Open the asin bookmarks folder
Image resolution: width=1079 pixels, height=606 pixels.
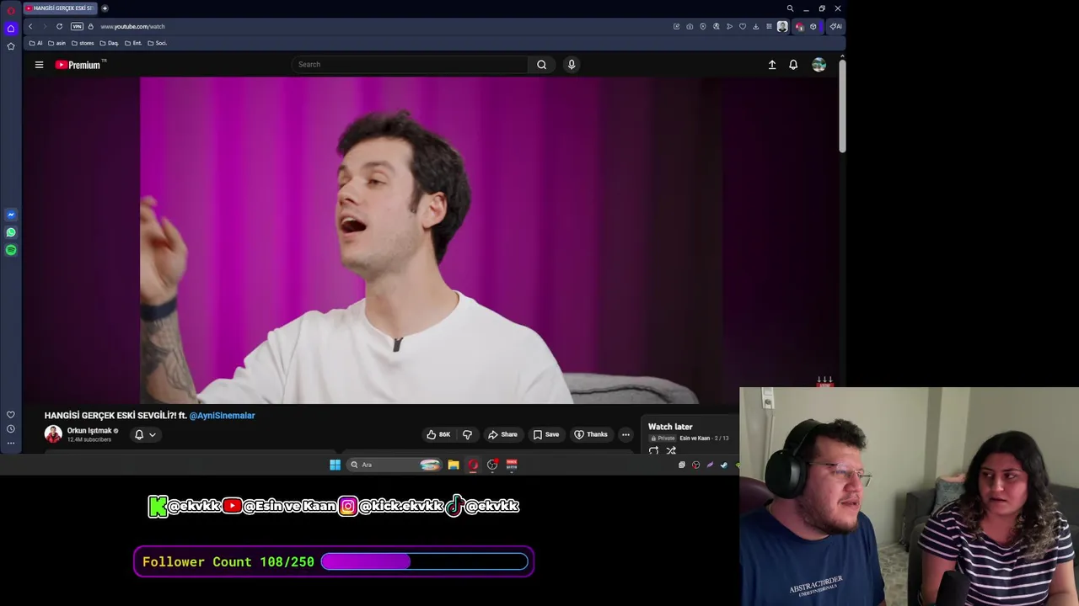pos(56,43)
